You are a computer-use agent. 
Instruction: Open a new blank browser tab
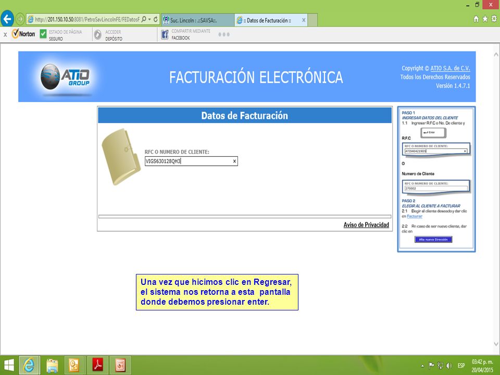tap(312, 20)
